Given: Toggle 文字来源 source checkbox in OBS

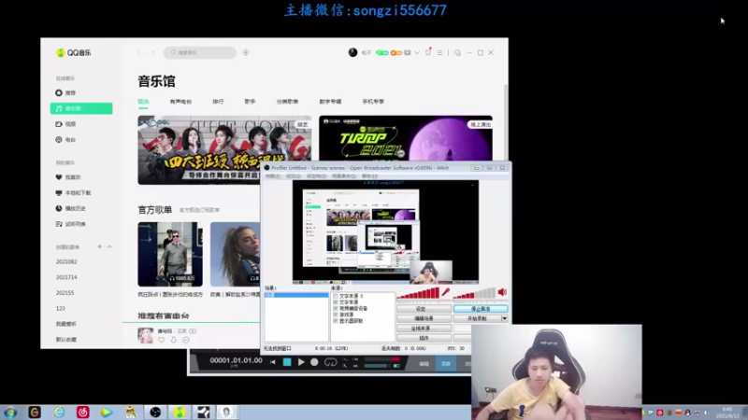Looking at the screenshot, I should tap(336, 302).
